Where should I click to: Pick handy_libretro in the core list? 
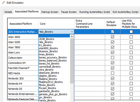[54, 100]
